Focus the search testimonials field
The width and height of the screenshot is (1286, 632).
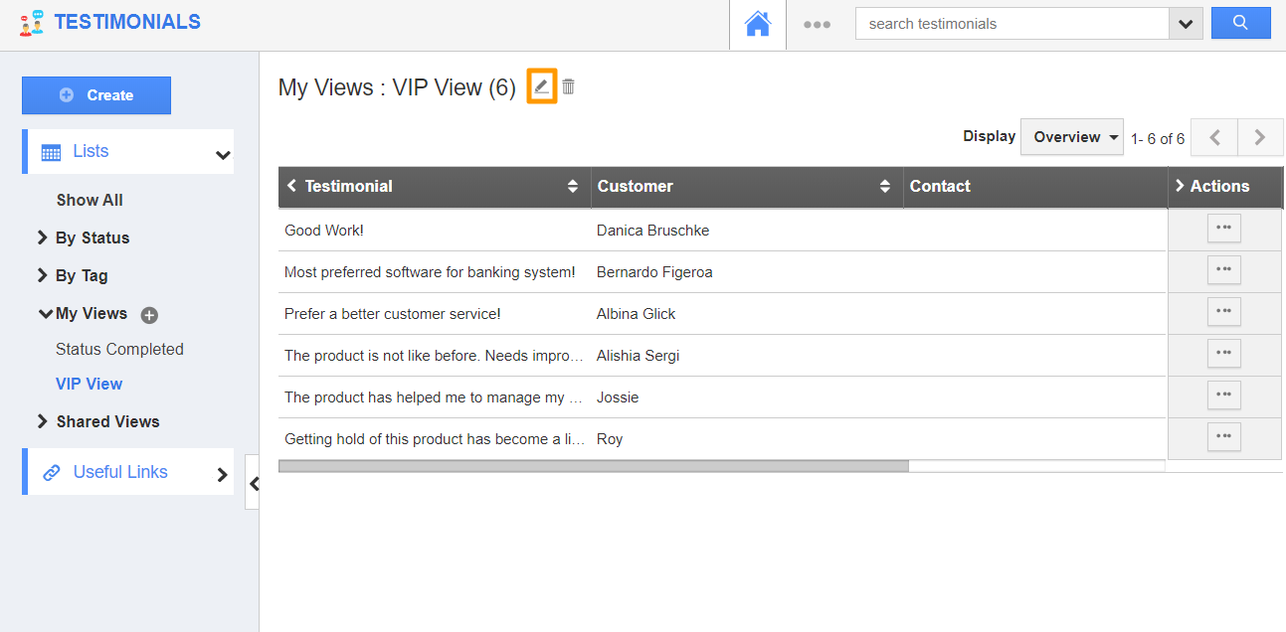(1011, 24)
